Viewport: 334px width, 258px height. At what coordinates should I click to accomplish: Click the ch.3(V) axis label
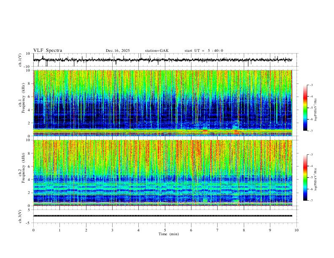(x=20, y=216)
